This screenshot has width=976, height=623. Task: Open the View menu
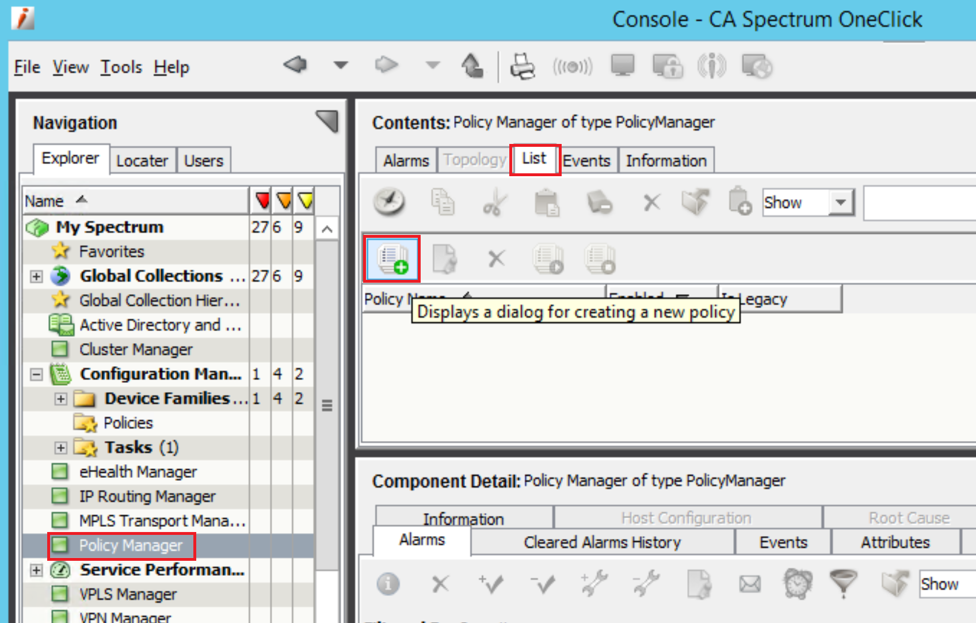pyautogui.click(x=71, y=67)
